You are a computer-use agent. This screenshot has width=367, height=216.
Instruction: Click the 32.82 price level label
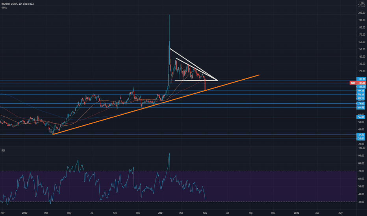point(361,135)
